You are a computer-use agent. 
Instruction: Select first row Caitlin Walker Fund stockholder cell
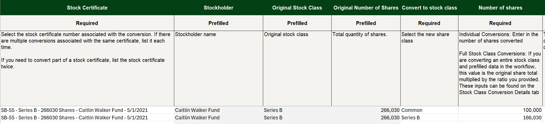pos(219,110)
